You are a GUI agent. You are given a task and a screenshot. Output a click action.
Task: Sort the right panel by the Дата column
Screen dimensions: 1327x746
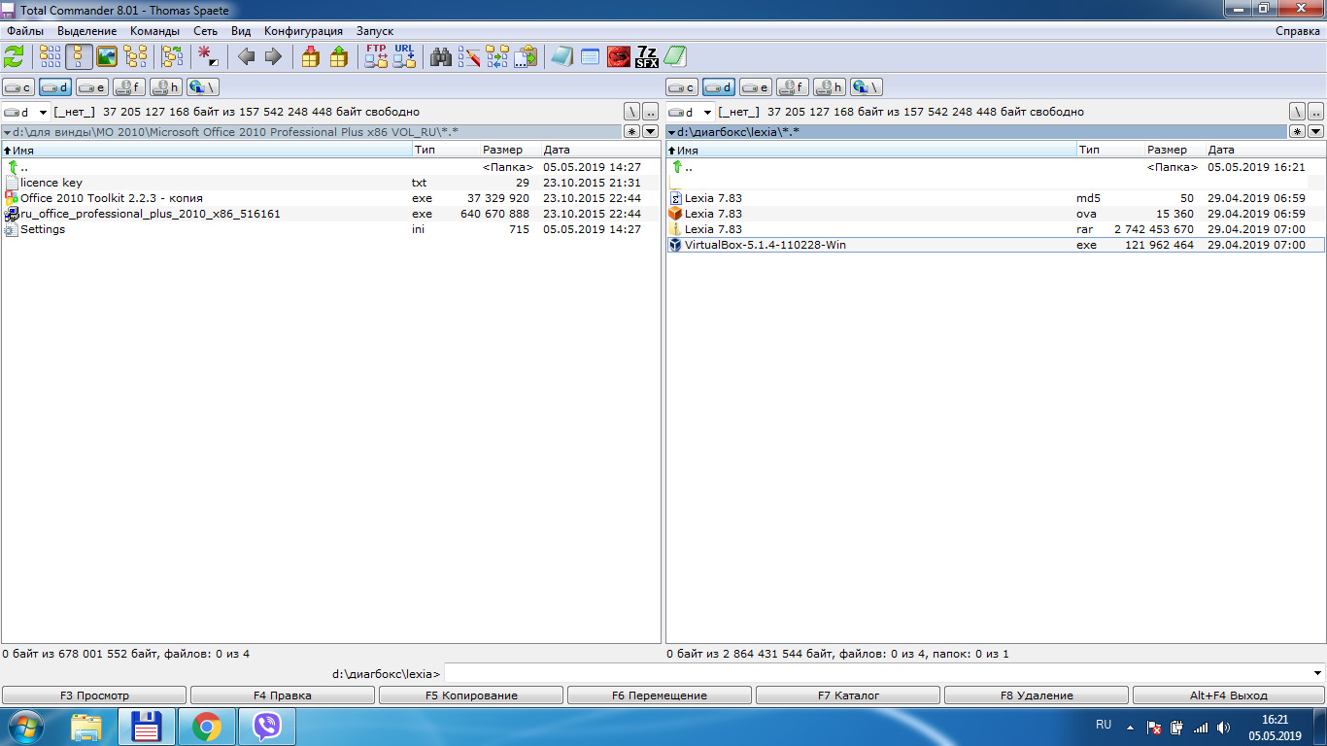tap(1265, 150)
